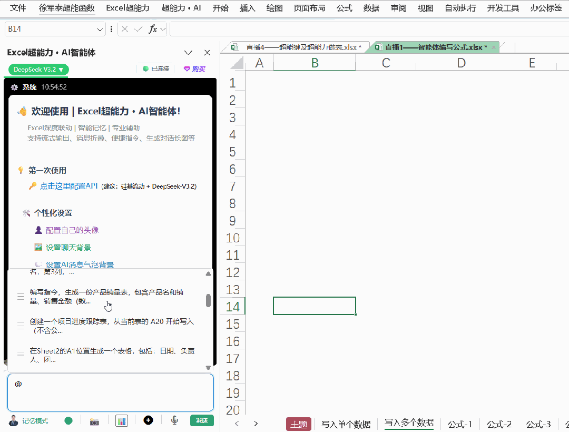The height and width of the screenshot is (432, 569).
Task: Open the 绘图 ribbon tab
Action: click(x=274, y=8)
